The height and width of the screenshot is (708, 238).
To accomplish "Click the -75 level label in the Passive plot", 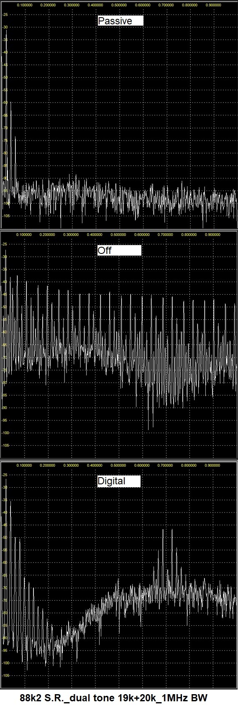I will [5, 141].
